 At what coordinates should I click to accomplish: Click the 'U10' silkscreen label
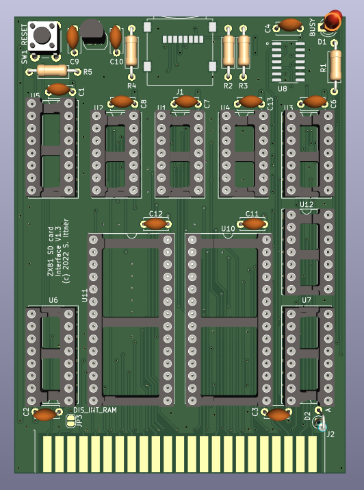click(228, 229)
